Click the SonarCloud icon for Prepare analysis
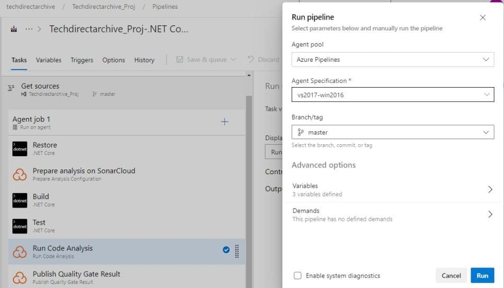This screenshot has height=288, width=504. [20, 175]
